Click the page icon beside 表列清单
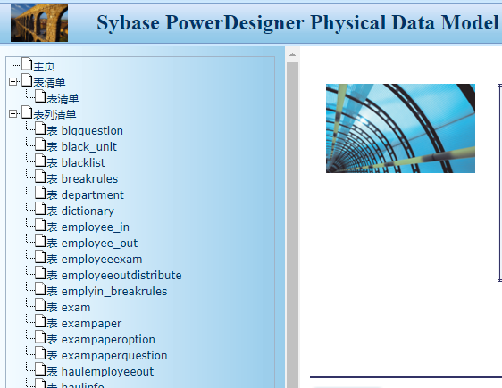The image size is (502, 388). click(27, 112)
